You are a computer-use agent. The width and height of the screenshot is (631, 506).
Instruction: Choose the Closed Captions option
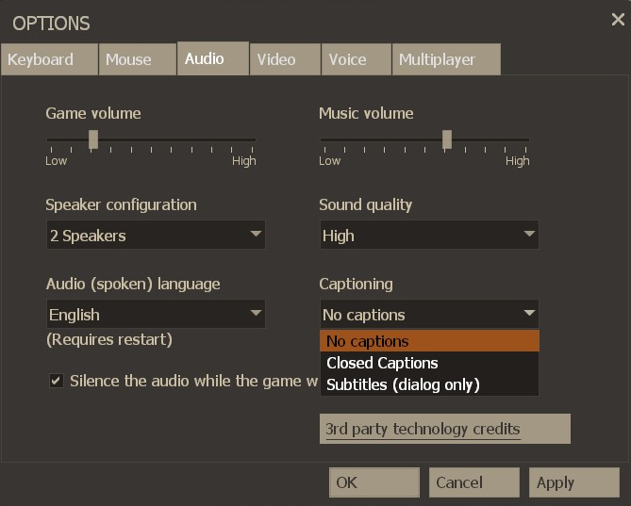click(429, 363)
